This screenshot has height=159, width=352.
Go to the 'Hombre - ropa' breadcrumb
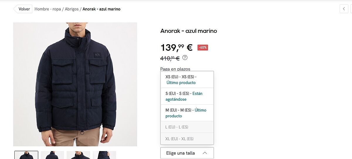coord(48,9)
